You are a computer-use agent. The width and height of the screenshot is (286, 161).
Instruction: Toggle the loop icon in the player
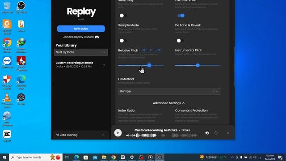pyautogui.click(x=216, y=133)
